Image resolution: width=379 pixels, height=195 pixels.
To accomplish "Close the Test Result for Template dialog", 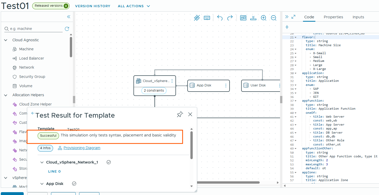I will click(190, 115).
